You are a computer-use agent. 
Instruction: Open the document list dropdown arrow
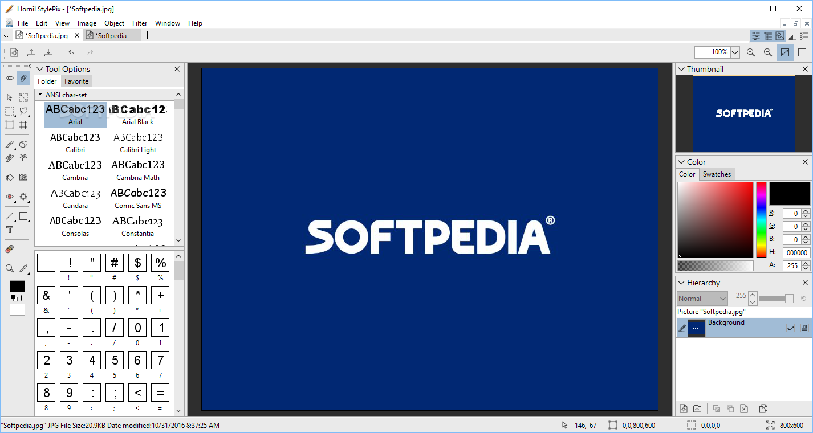point(7,35)
